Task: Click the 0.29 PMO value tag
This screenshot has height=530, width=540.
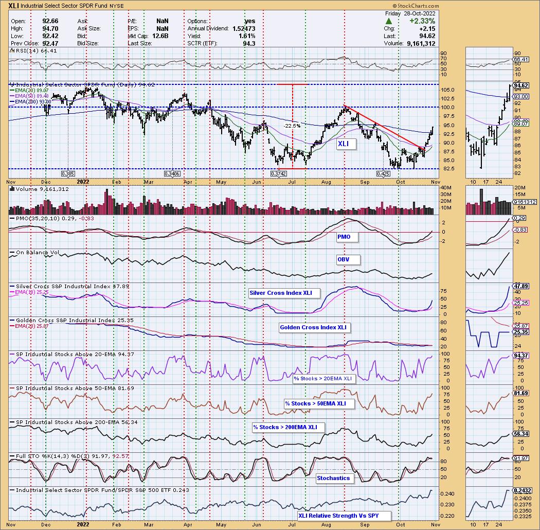Action: coord(519,218)
